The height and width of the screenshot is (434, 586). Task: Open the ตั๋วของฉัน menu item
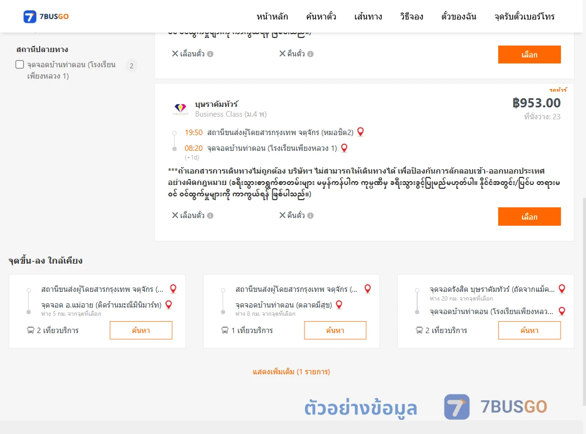point(458,16)
